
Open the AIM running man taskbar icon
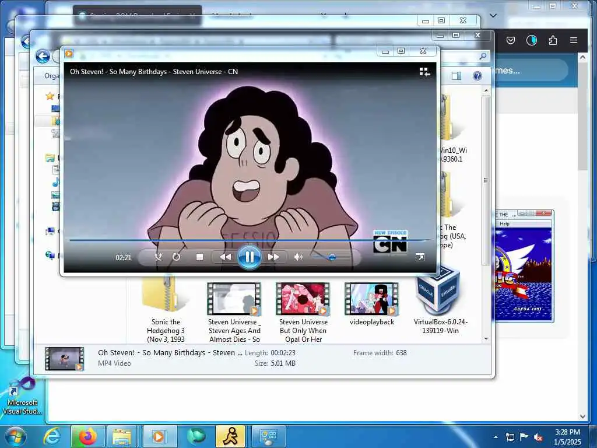pyautogui.click(x=231, y=436)
